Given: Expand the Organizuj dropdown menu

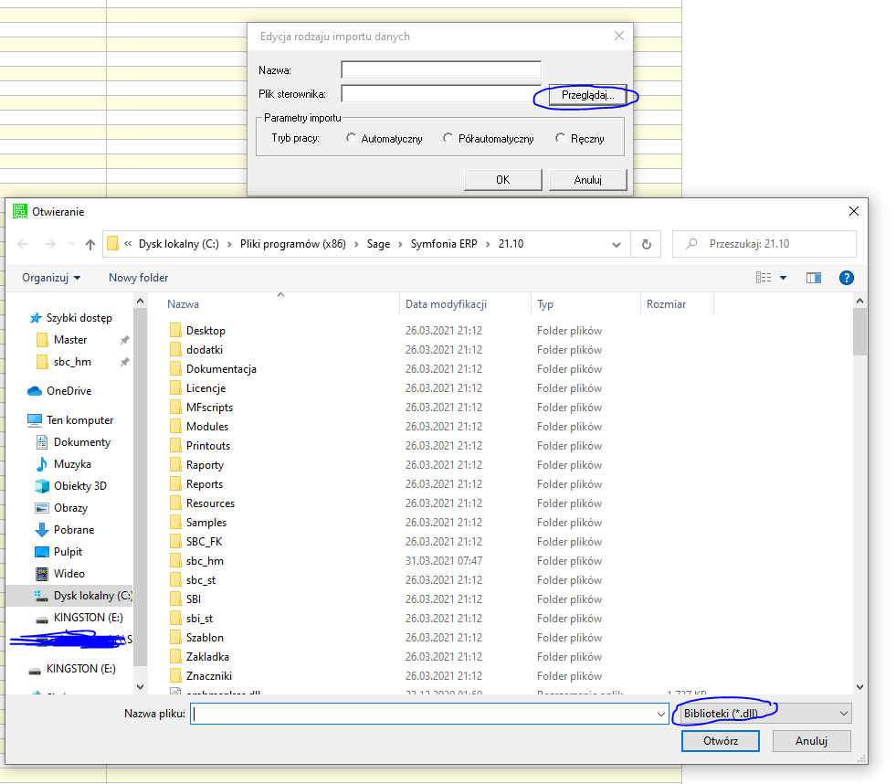Looking at the screenshot, I should tap(51, 278).
